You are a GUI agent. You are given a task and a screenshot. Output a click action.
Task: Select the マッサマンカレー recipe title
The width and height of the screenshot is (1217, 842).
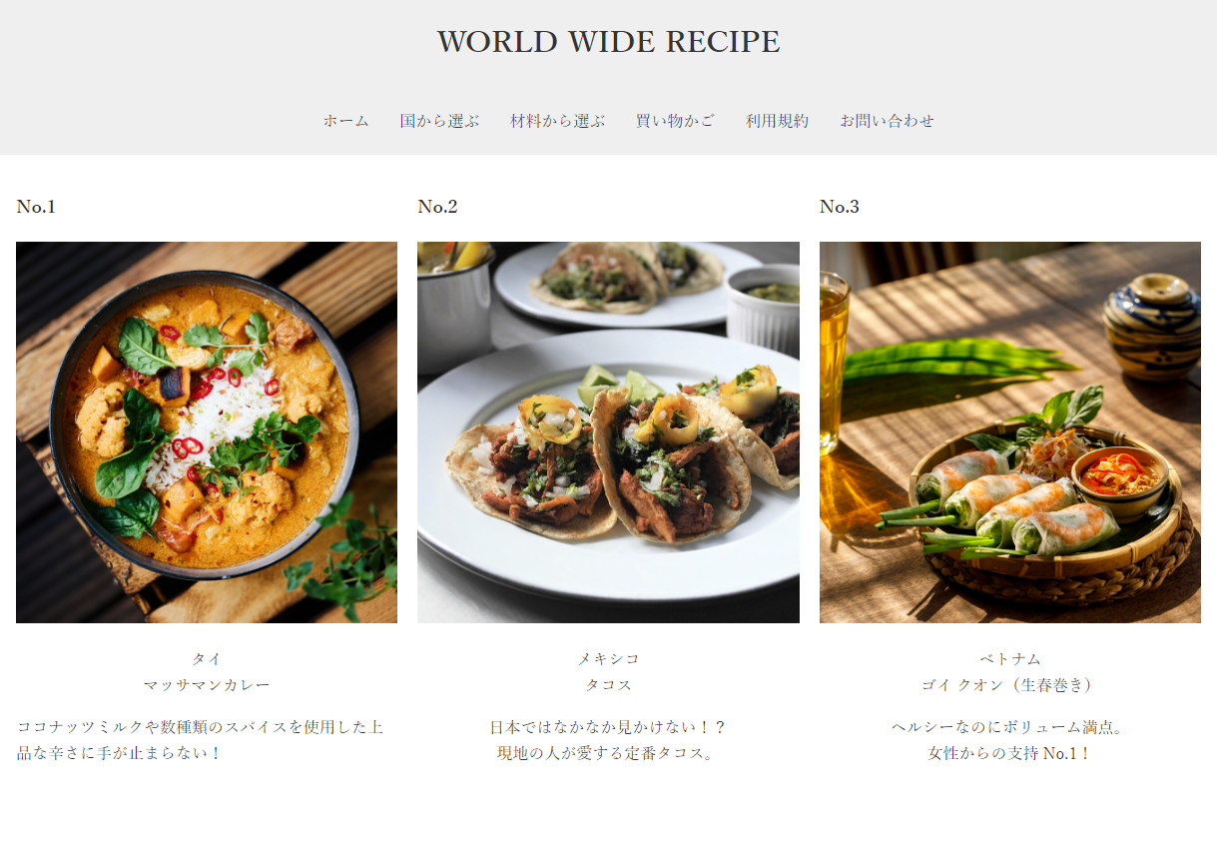(207, 685)
